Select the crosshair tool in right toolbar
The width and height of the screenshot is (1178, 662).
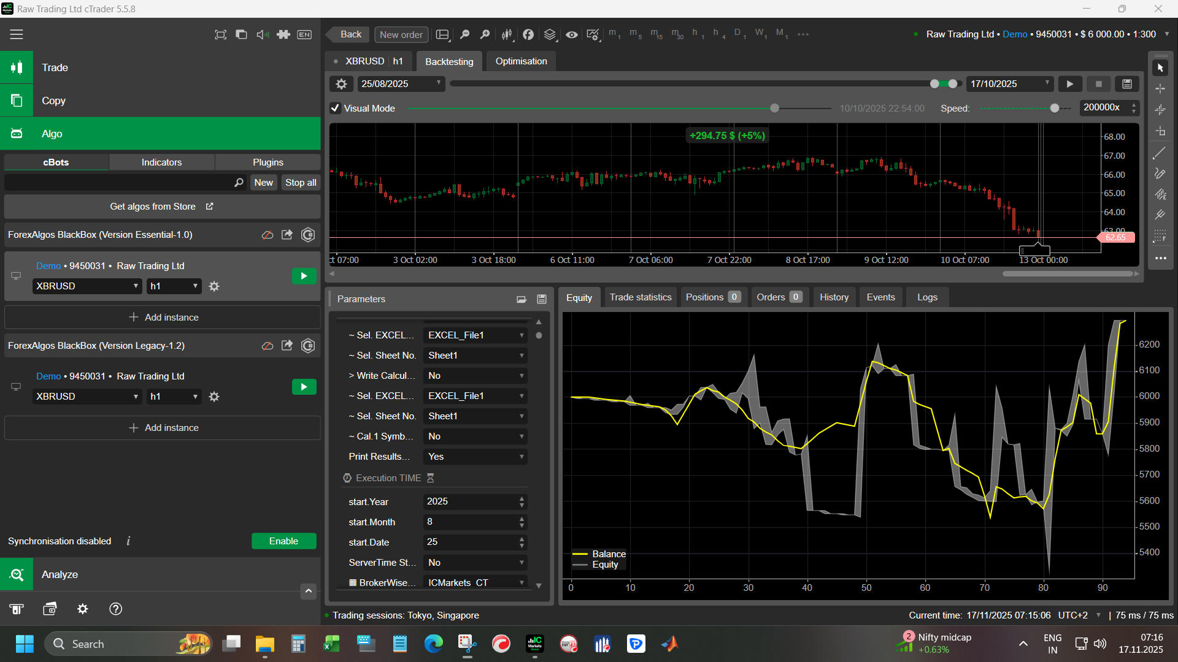click(1160, 89)
